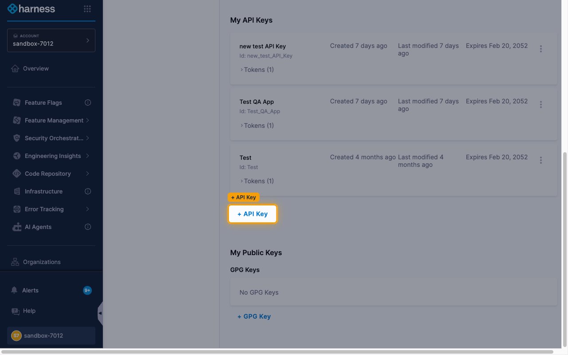
Task: Click the AI Agents icon
Action: 17,227
